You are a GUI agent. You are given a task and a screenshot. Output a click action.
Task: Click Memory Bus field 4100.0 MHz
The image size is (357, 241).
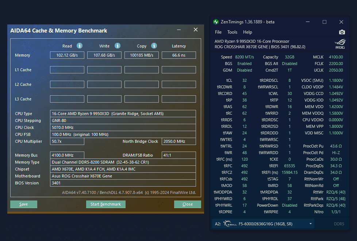(x=67, y=155)
